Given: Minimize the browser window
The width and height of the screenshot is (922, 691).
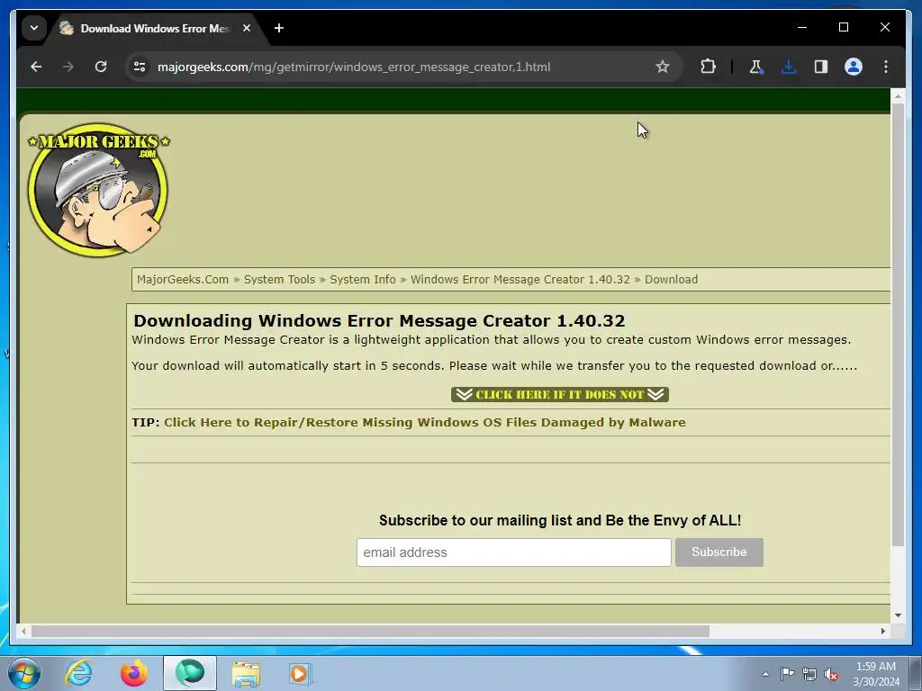Looking at the screenshot, I should coord(802,27).
